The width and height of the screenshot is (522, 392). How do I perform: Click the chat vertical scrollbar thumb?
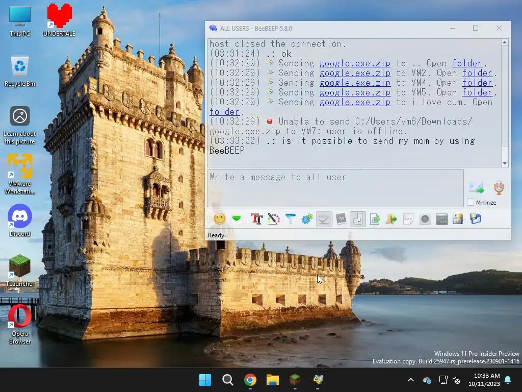tap(505, 153)
